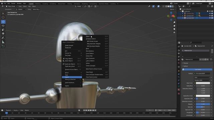
Task: Open the Keying menu in timeline header
Action: pyautogui.click(x=16, y=110)
